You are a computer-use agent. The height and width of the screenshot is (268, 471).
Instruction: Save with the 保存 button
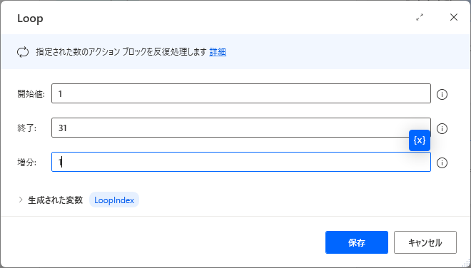[357, 242]
